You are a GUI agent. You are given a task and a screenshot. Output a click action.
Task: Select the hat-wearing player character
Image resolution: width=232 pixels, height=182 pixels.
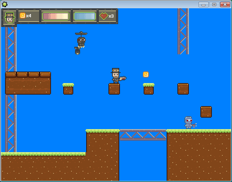pos(116,76)
